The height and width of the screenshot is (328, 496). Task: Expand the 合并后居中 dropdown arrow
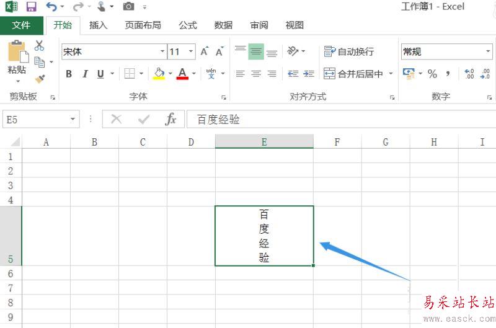(391, 74)
